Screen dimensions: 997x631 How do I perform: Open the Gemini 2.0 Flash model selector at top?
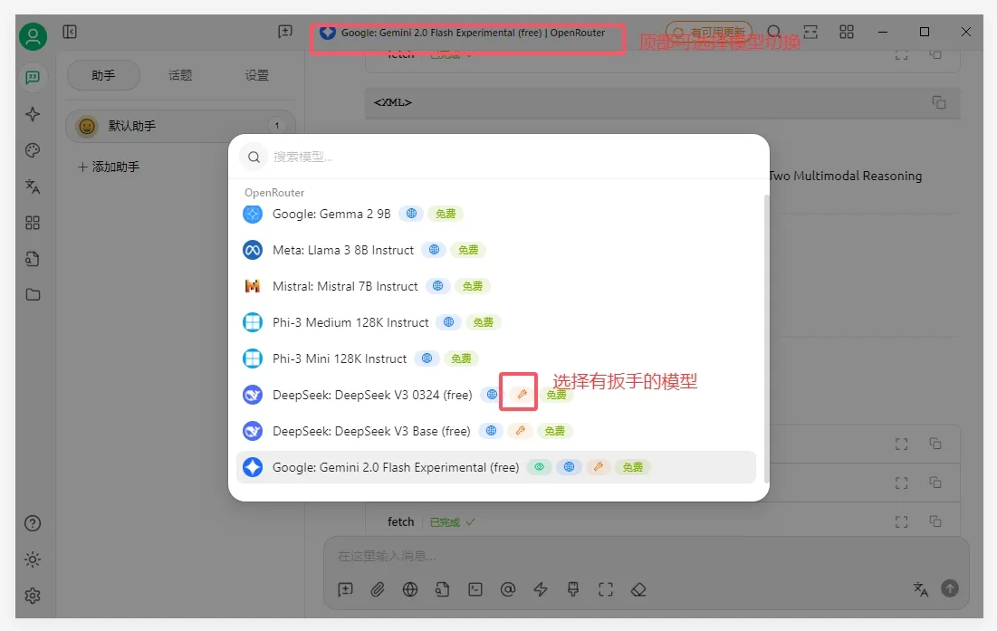click(x=463, y=33)
